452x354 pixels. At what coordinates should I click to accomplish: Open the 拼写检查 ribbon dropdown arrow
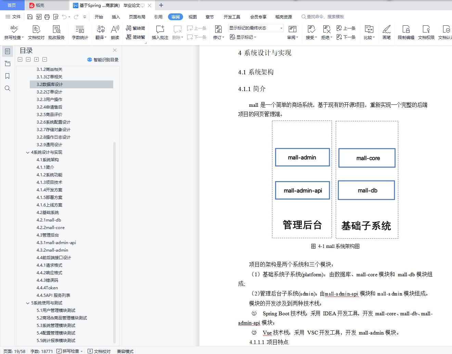[23, 37]
